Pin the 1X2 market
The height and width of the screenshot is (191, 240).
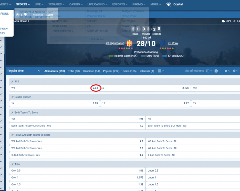(x=13, y=82)
